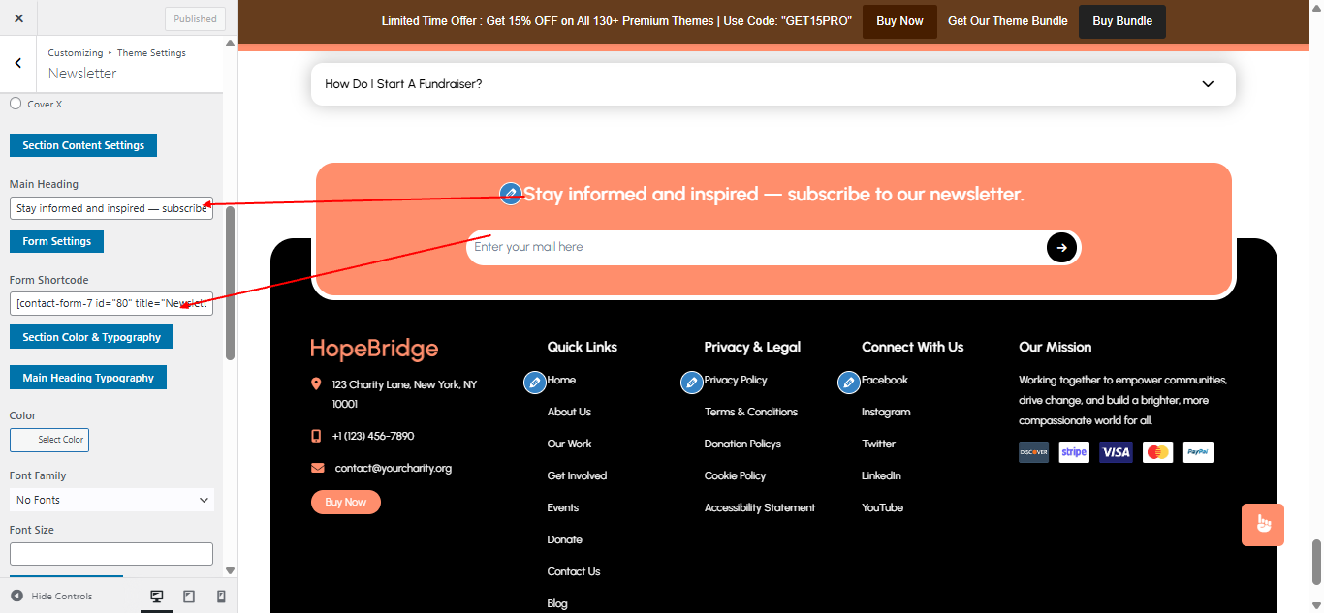Click the edit pencil next to Home link
The height and width of the screenshot is (613, 1324).
(x=534, y=382)
